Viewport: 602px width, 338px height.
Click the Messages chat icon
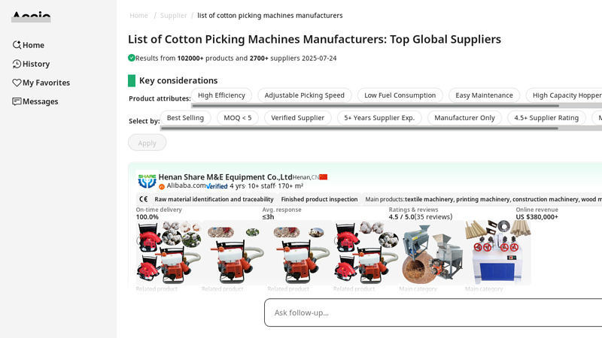17,101
